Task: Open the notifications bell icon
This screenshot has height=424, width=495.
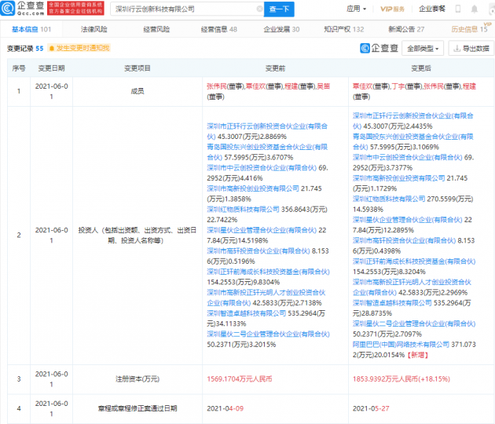Action: [474, 9]
